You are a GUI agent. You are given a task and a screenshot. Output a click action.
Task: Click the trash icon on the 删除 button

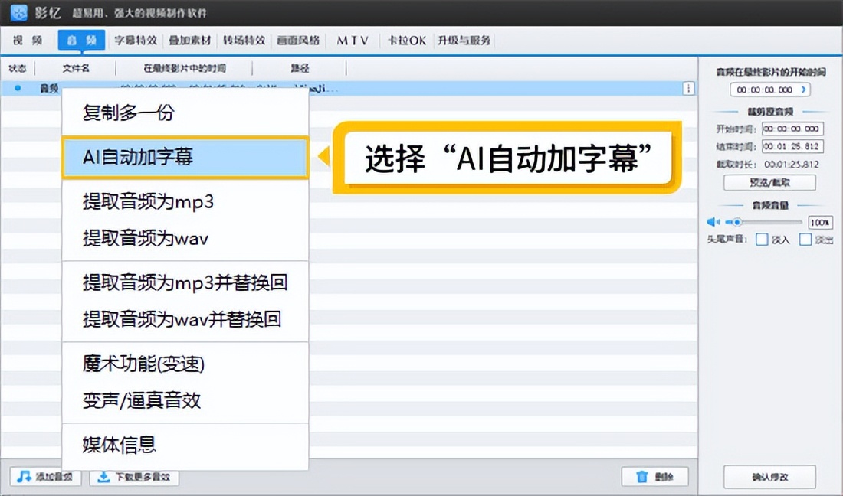(642, 476)
